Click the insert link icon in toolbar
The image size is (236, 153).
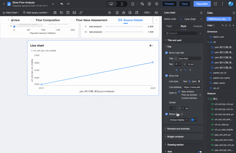click(81, 13)
